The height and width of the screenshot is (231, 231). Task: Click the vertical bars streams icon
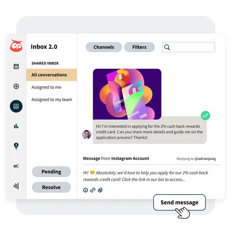[16, 186]
